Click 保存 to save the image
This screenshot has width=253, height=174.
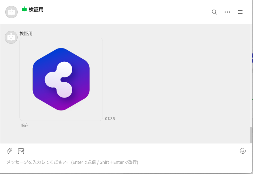tap(25, 125)
